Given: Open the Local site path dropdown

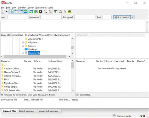Looking at the screenshot, I should pos(73,35).
